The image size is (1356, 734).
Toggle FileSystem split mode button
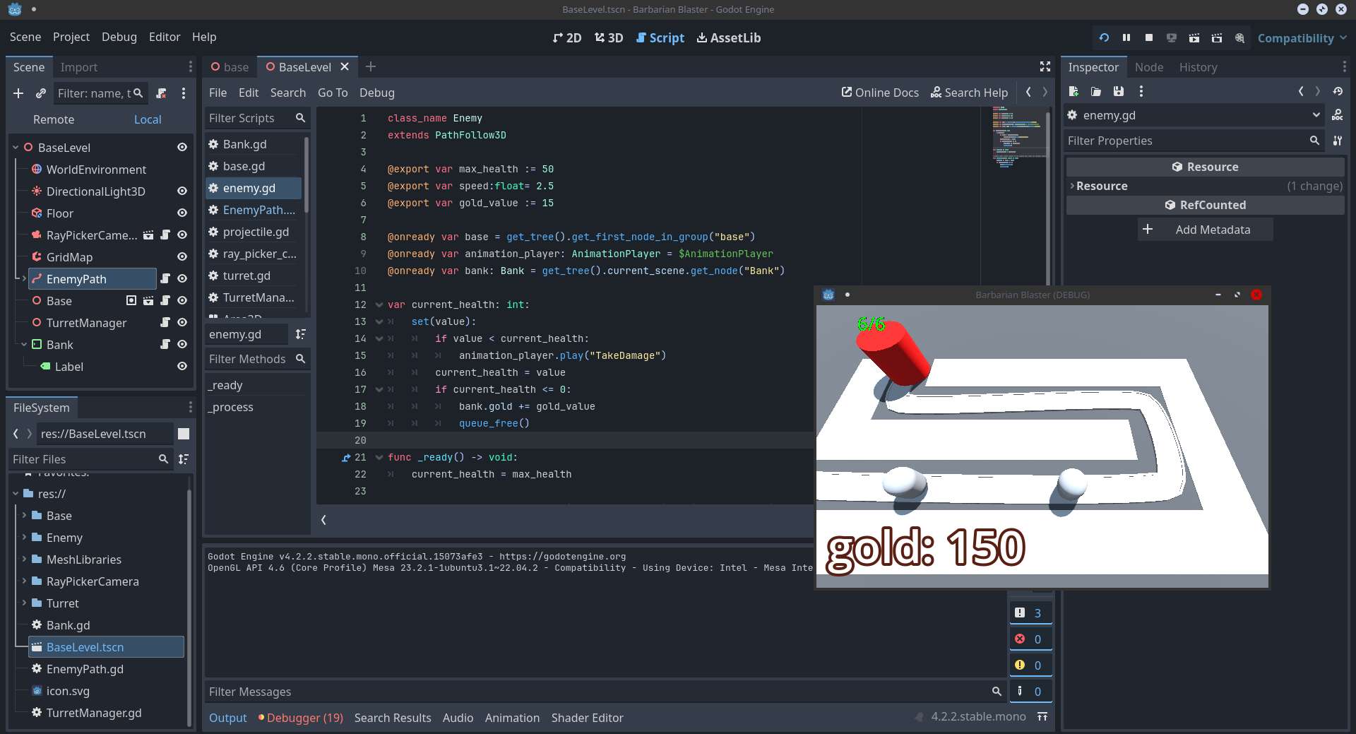184,434
